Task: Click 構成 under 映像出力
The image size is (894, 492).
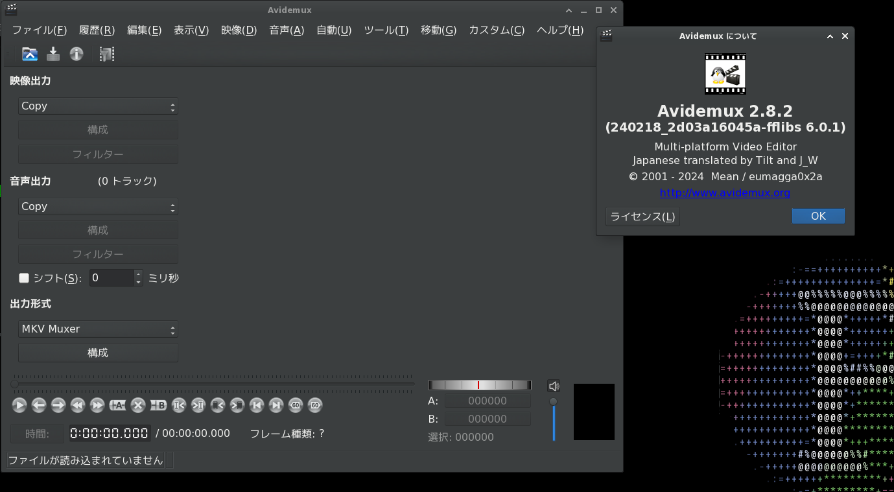Action: [x=98, y=130]
